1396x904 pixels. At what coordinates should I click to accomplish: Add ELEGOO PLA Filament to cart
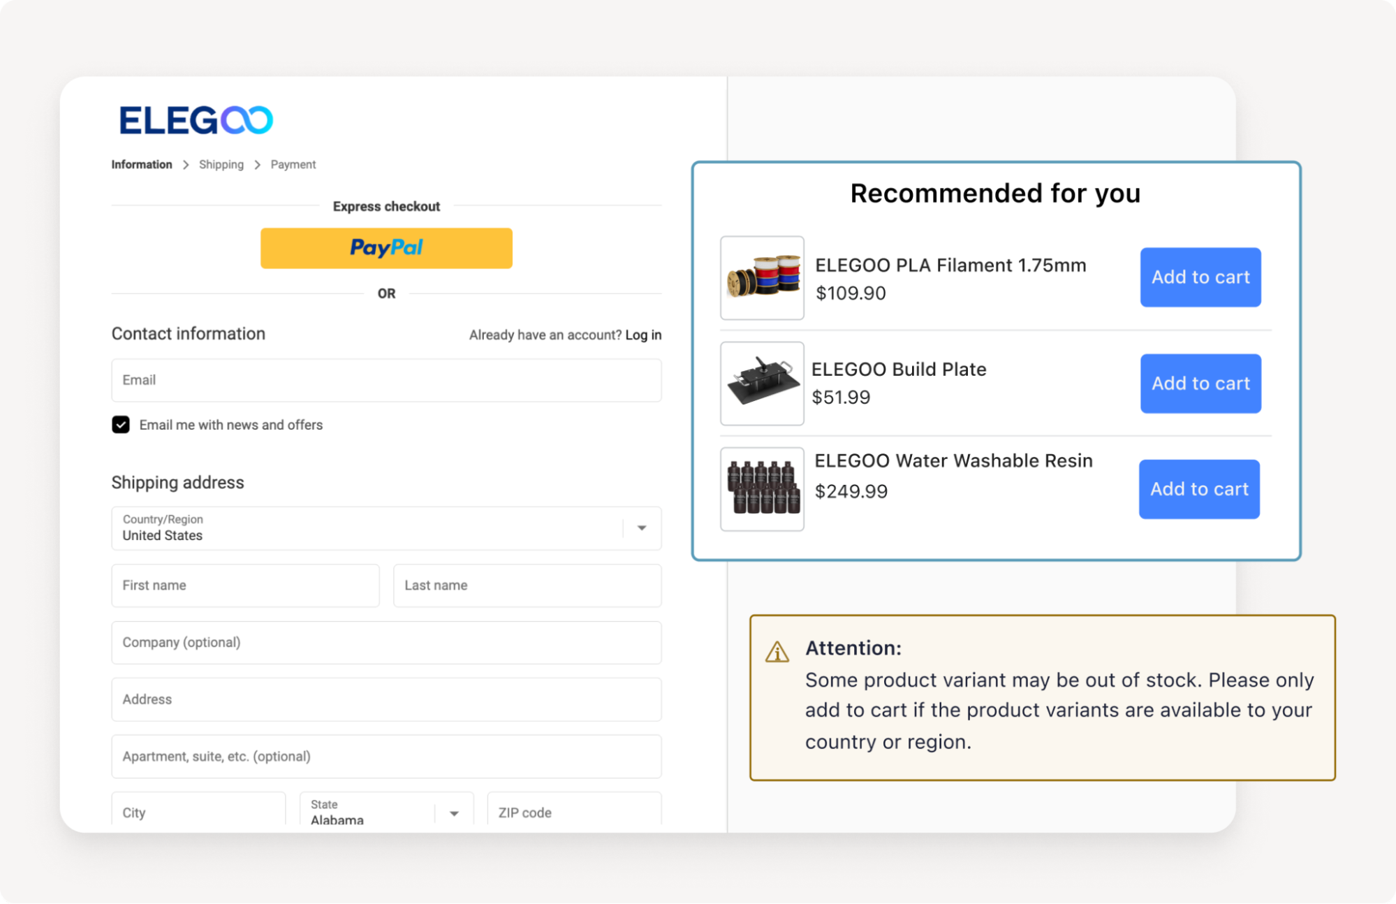tap(1200, 277)
